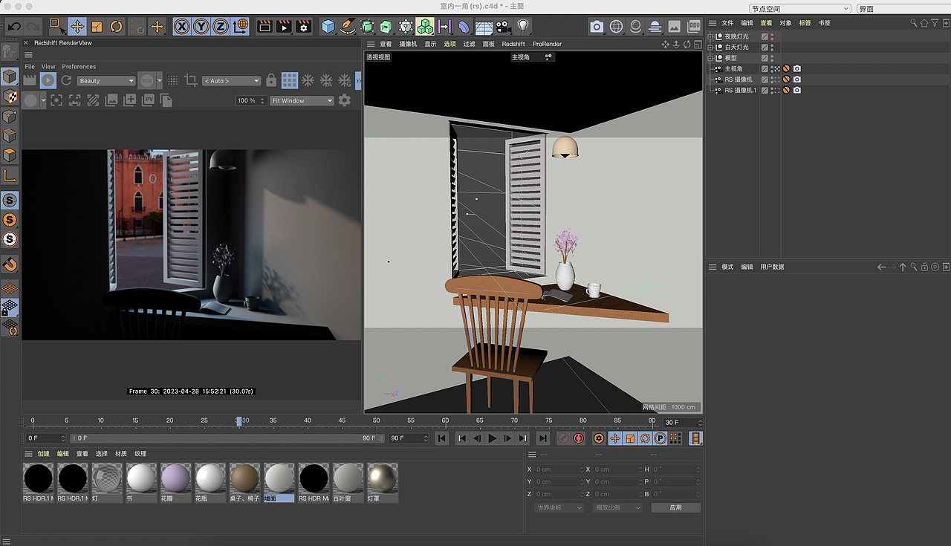
Task: Open the Beauty AOV dropdown
Action: click(x=106, y=81)
